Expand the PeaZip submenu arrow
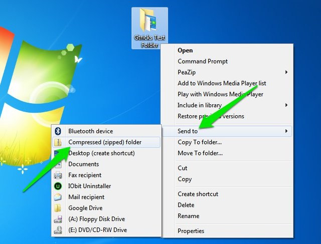This screenshot has height=244, width=321. click(286, 72)
